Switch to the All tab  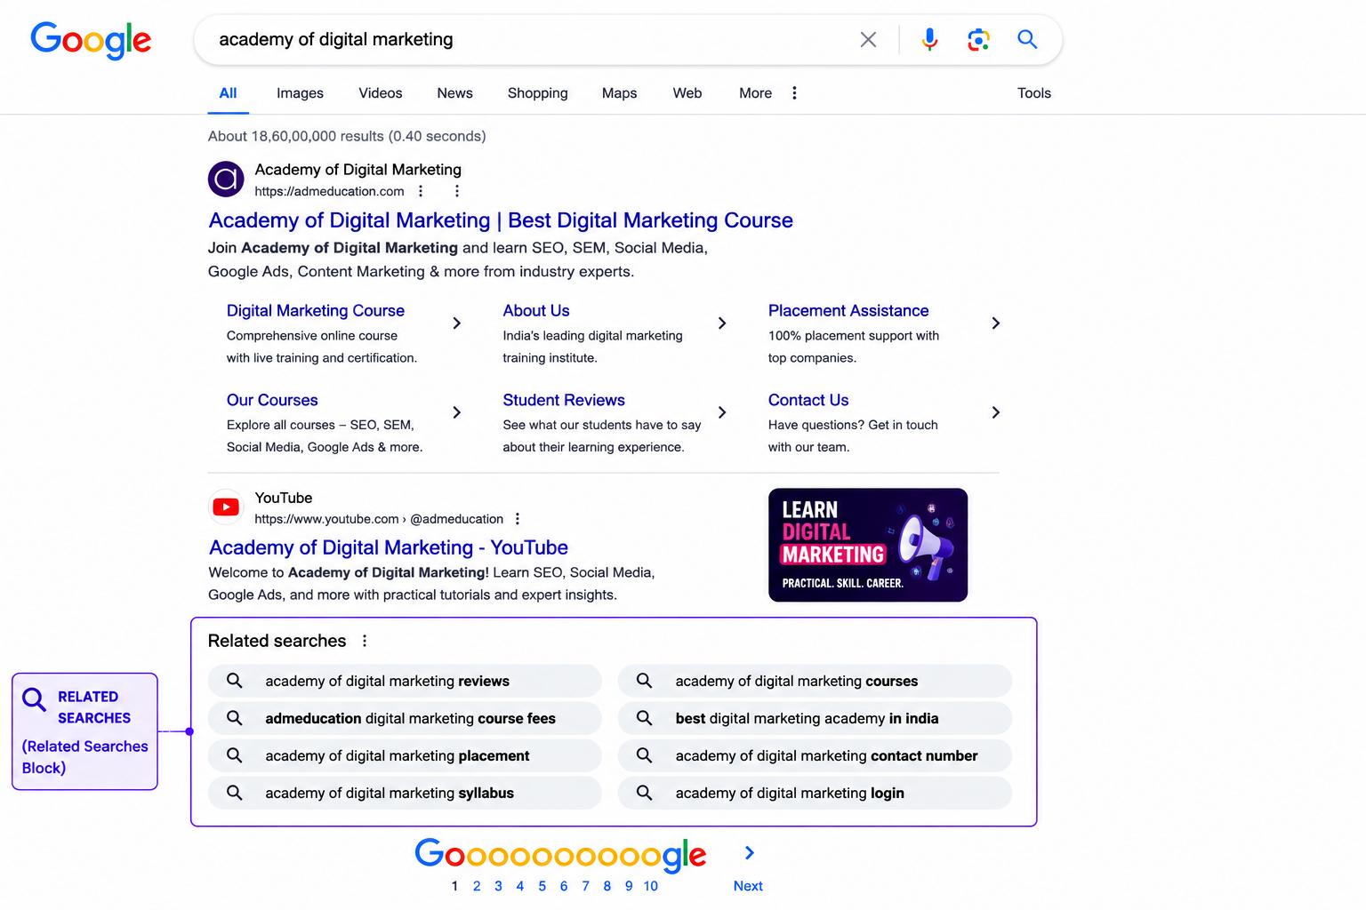click(228, 93)
